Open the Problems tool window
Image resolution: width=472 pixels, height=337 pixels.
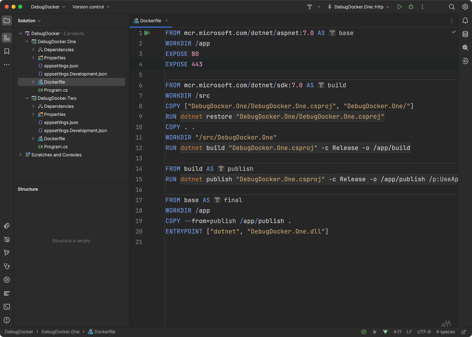click(7, 320)
